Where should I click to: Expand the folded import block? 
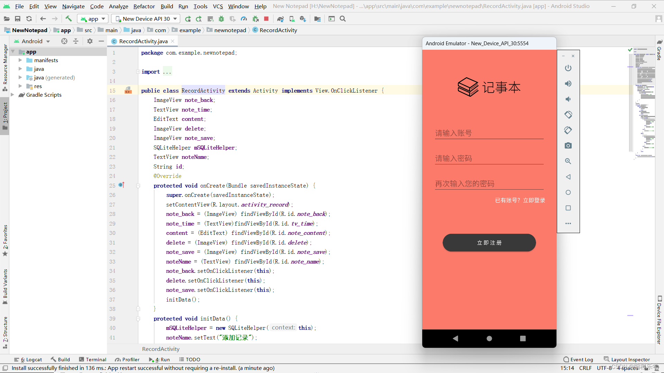[x=138, y=72]
